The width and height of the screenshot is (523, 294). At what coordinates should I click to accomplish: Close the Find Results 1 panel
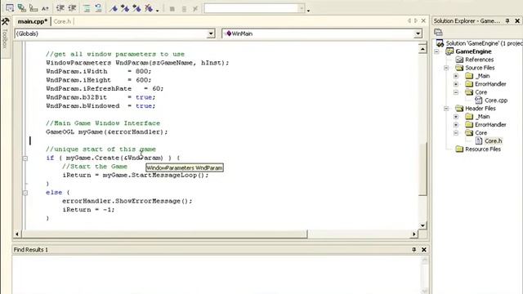coord(424,249)
